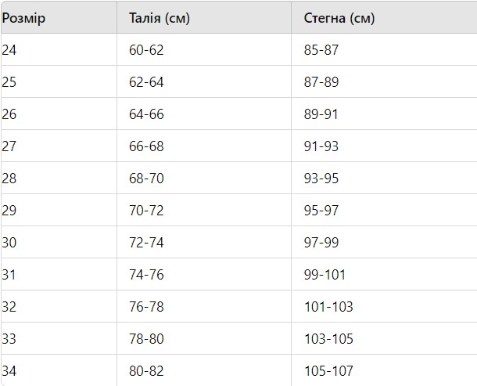The image size is (477, 386).
Task: Click waist range 78-80
Action: (x=146, y=339)
